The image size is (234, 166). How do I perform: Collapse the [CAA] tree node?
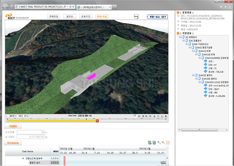pyautogui.click(x=186, y=44)
